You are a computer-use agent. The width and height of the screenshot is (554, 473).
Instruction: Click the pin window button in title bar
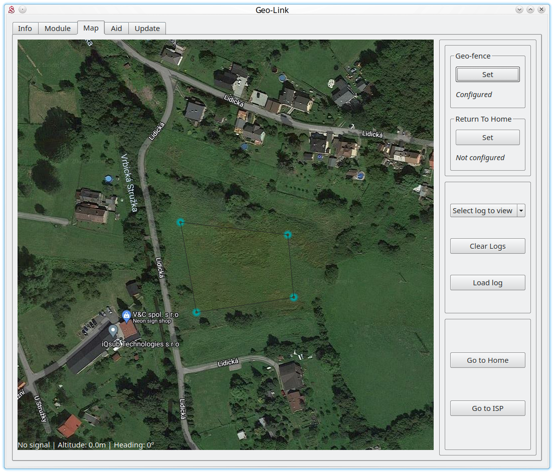(x=23, y=10)
